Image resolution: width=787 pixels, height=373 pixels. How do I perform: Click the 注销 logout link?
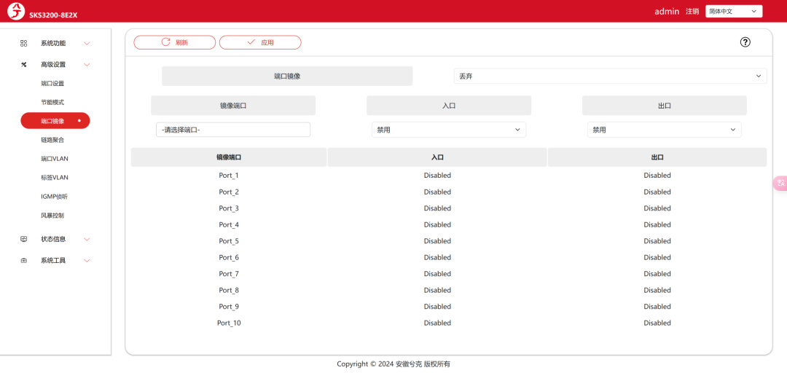692,11
